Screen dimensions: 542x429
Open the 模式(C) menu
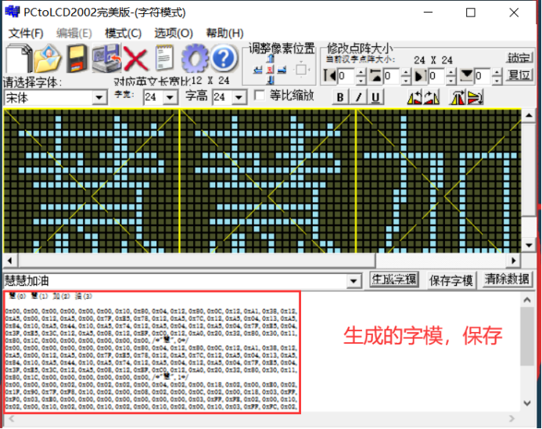point(123,34)
